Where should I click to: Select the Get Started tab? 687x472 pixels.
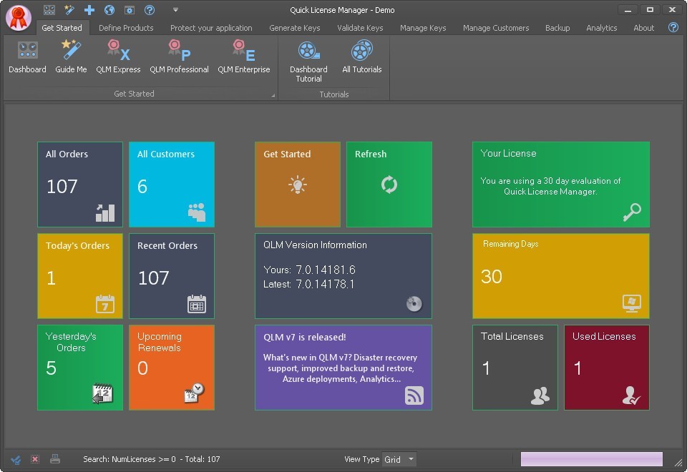(62, 28)
